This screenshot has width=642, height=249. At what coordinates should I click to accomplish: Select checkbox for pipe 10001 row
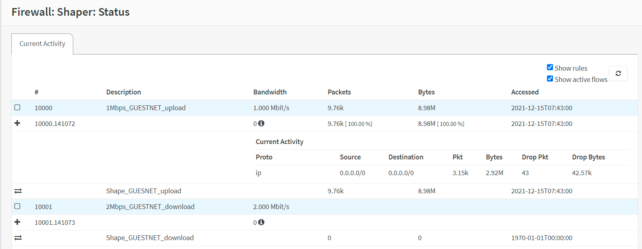point(17,206)
